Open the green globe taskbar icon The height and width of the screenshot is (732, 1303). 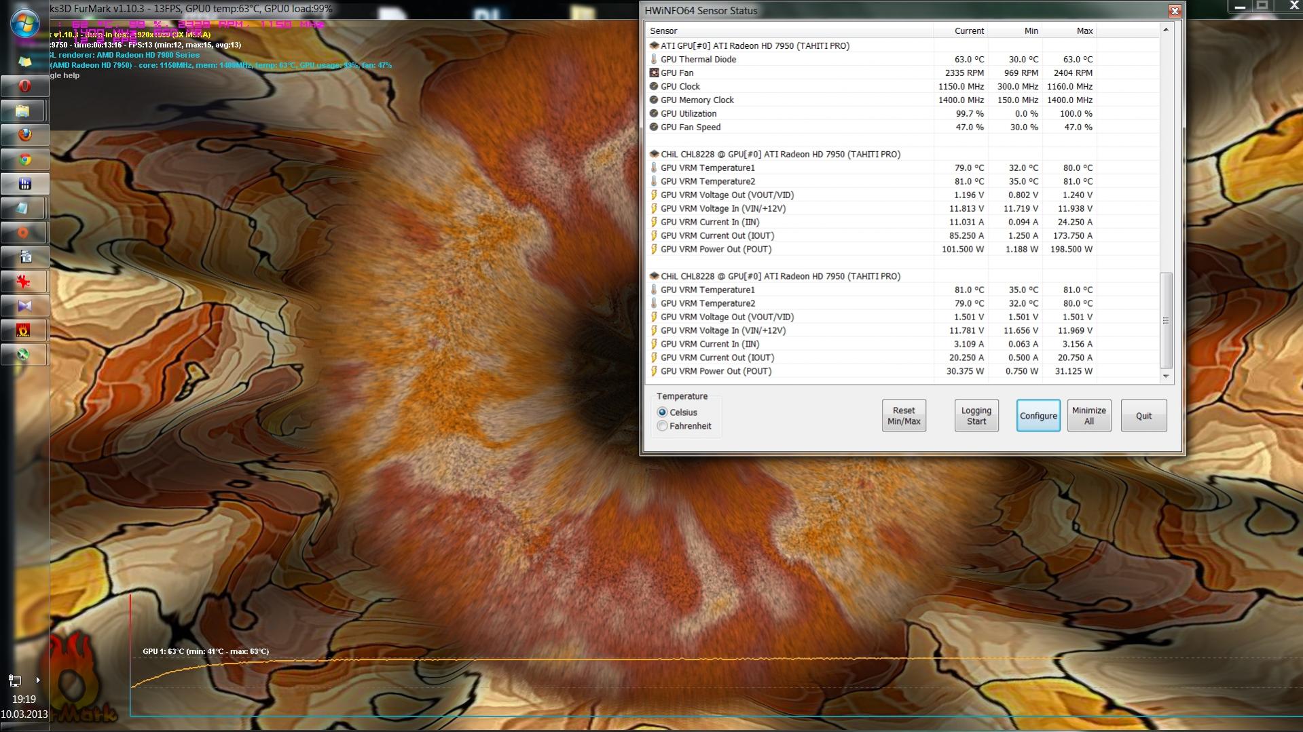tap(24, 355)
